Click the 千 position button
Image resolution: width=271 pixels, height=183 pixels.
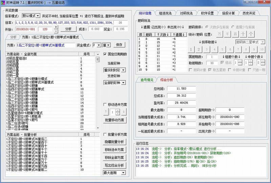pos(227,34)
